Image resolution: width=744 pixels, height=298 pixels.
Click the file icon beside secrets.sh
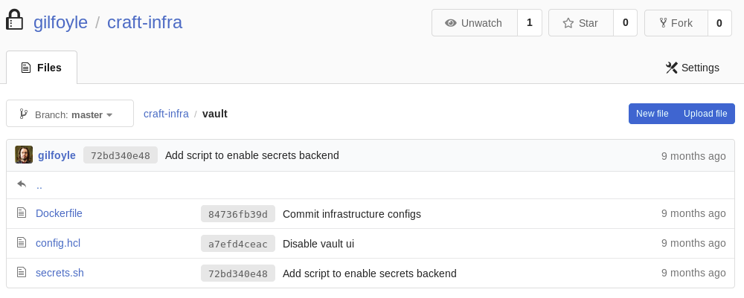point(22,273)
